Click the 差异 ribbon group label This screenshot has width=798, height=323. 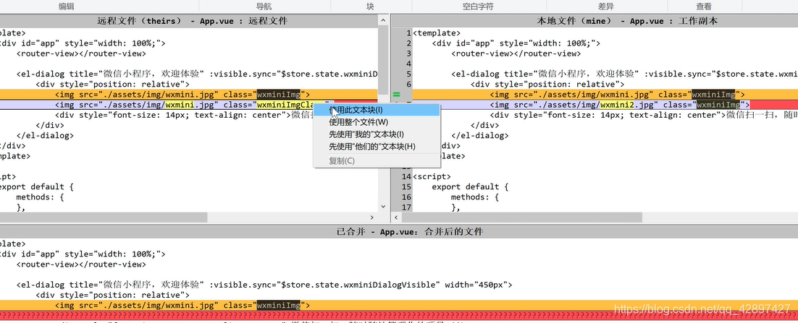tap(605, 7)
